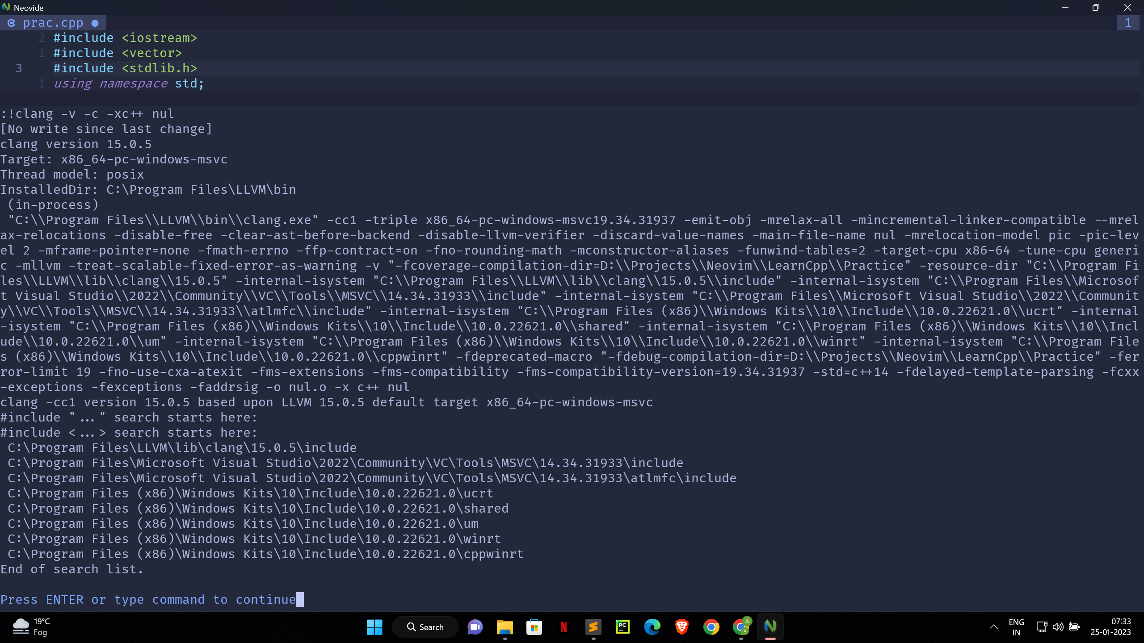This screenshot has height=643, width=1144.
Task: Open Netflix app from taskbar
Action: pyautogui.click(x=564, y=627)
